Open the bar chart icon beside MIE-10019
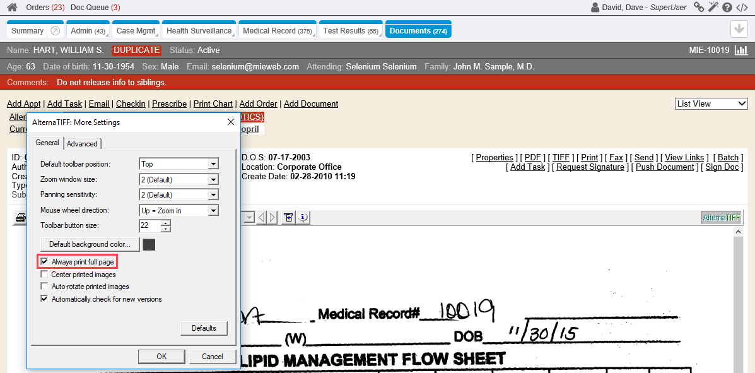Viewport: 755px width, 373px height. point(741,50)
